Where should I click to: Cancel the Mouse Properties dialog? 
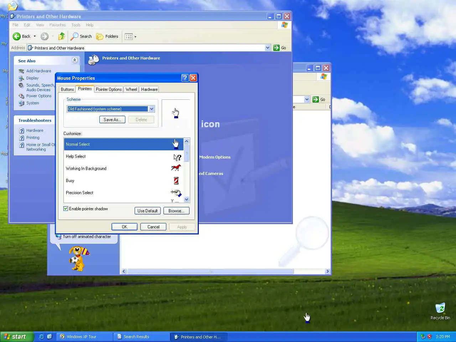[x=154, y=227]
